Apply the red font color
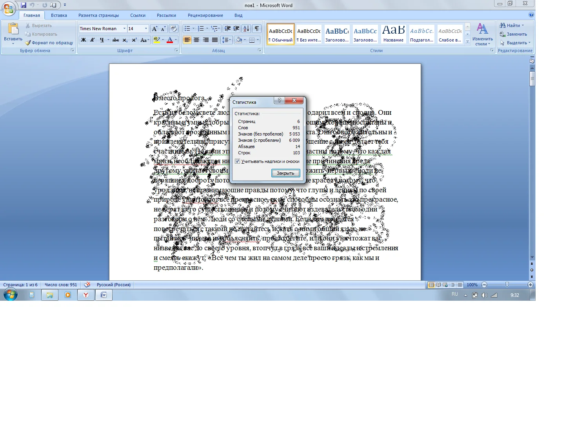The image size is (574, 448). pyautogui.click(x=169, y=40)
